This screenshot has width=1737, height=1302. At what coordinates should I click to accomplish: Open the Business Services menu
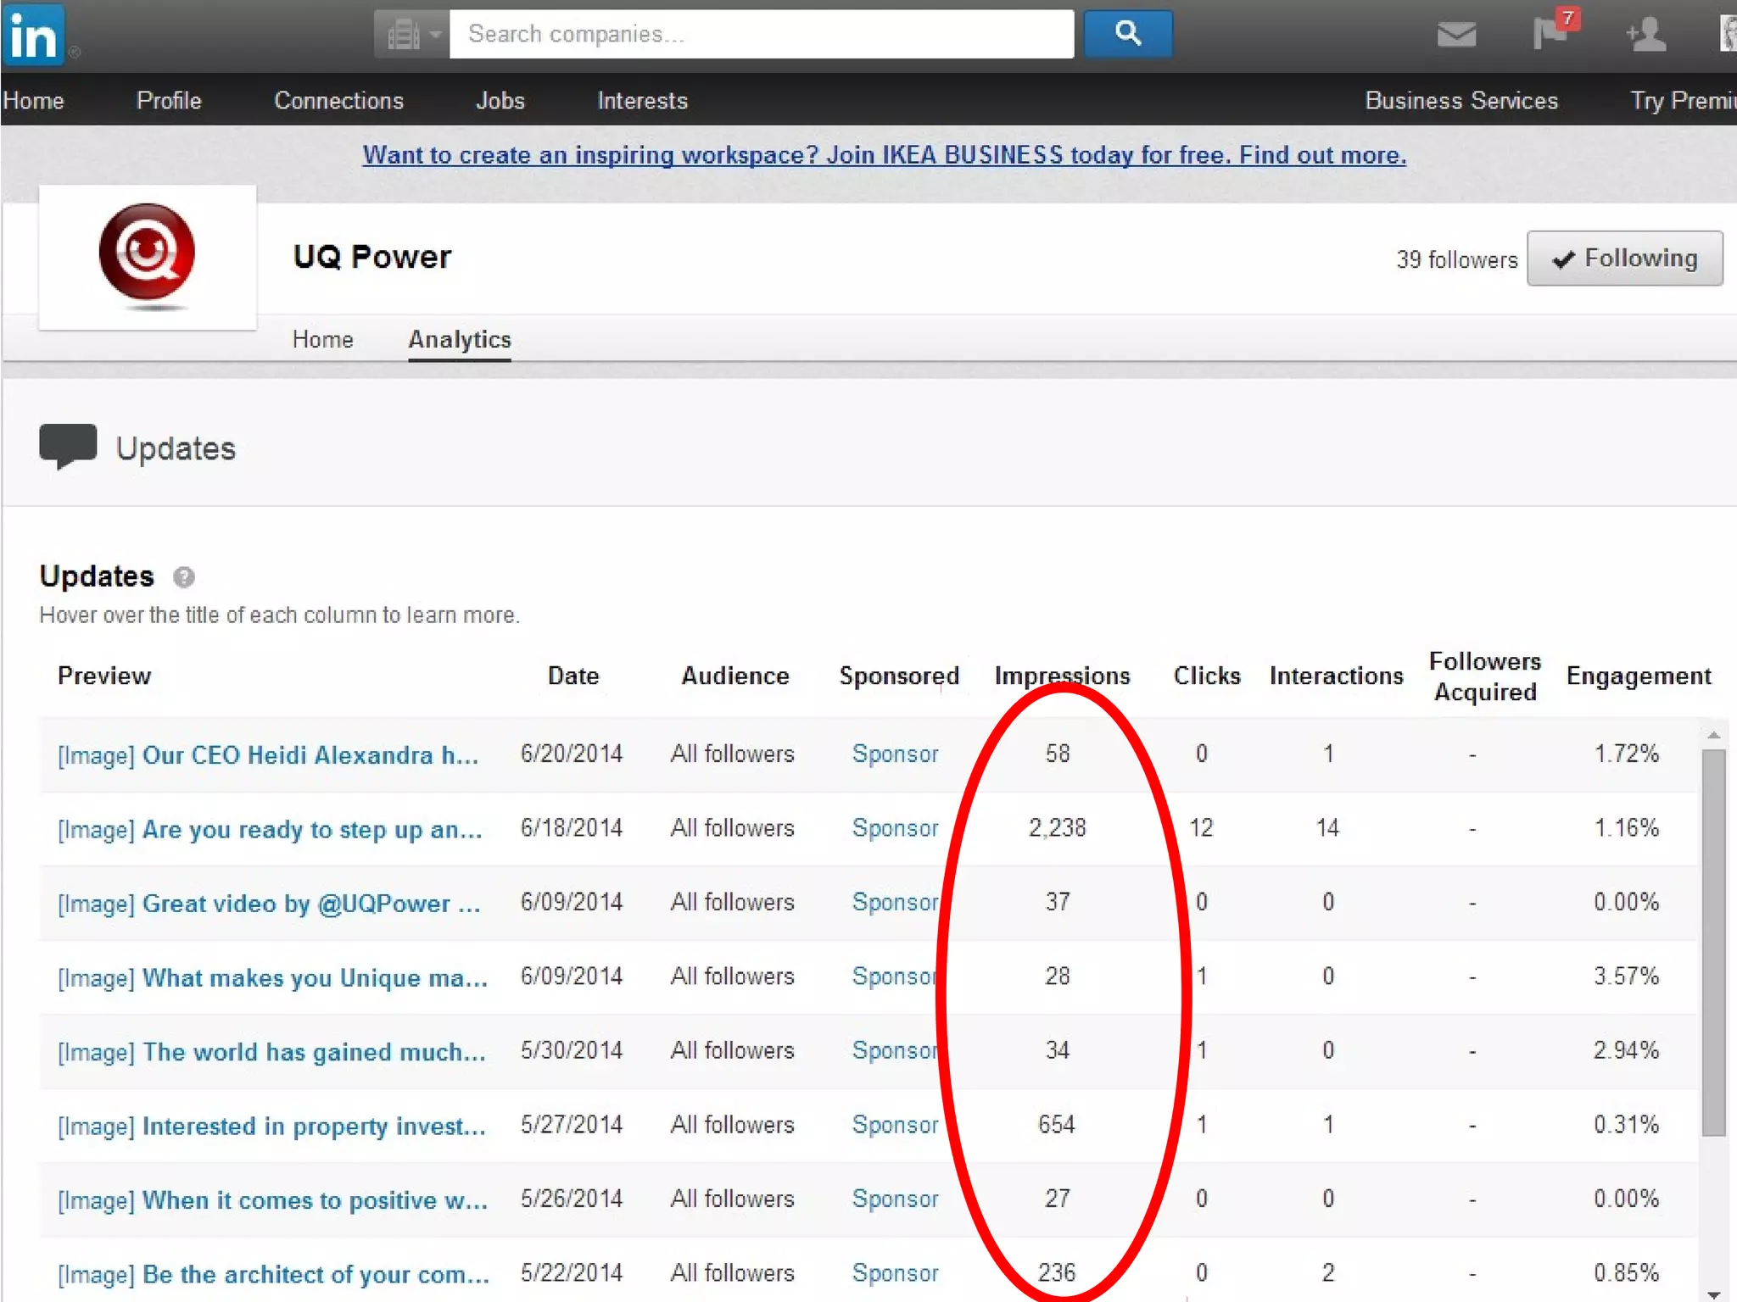1461,101
